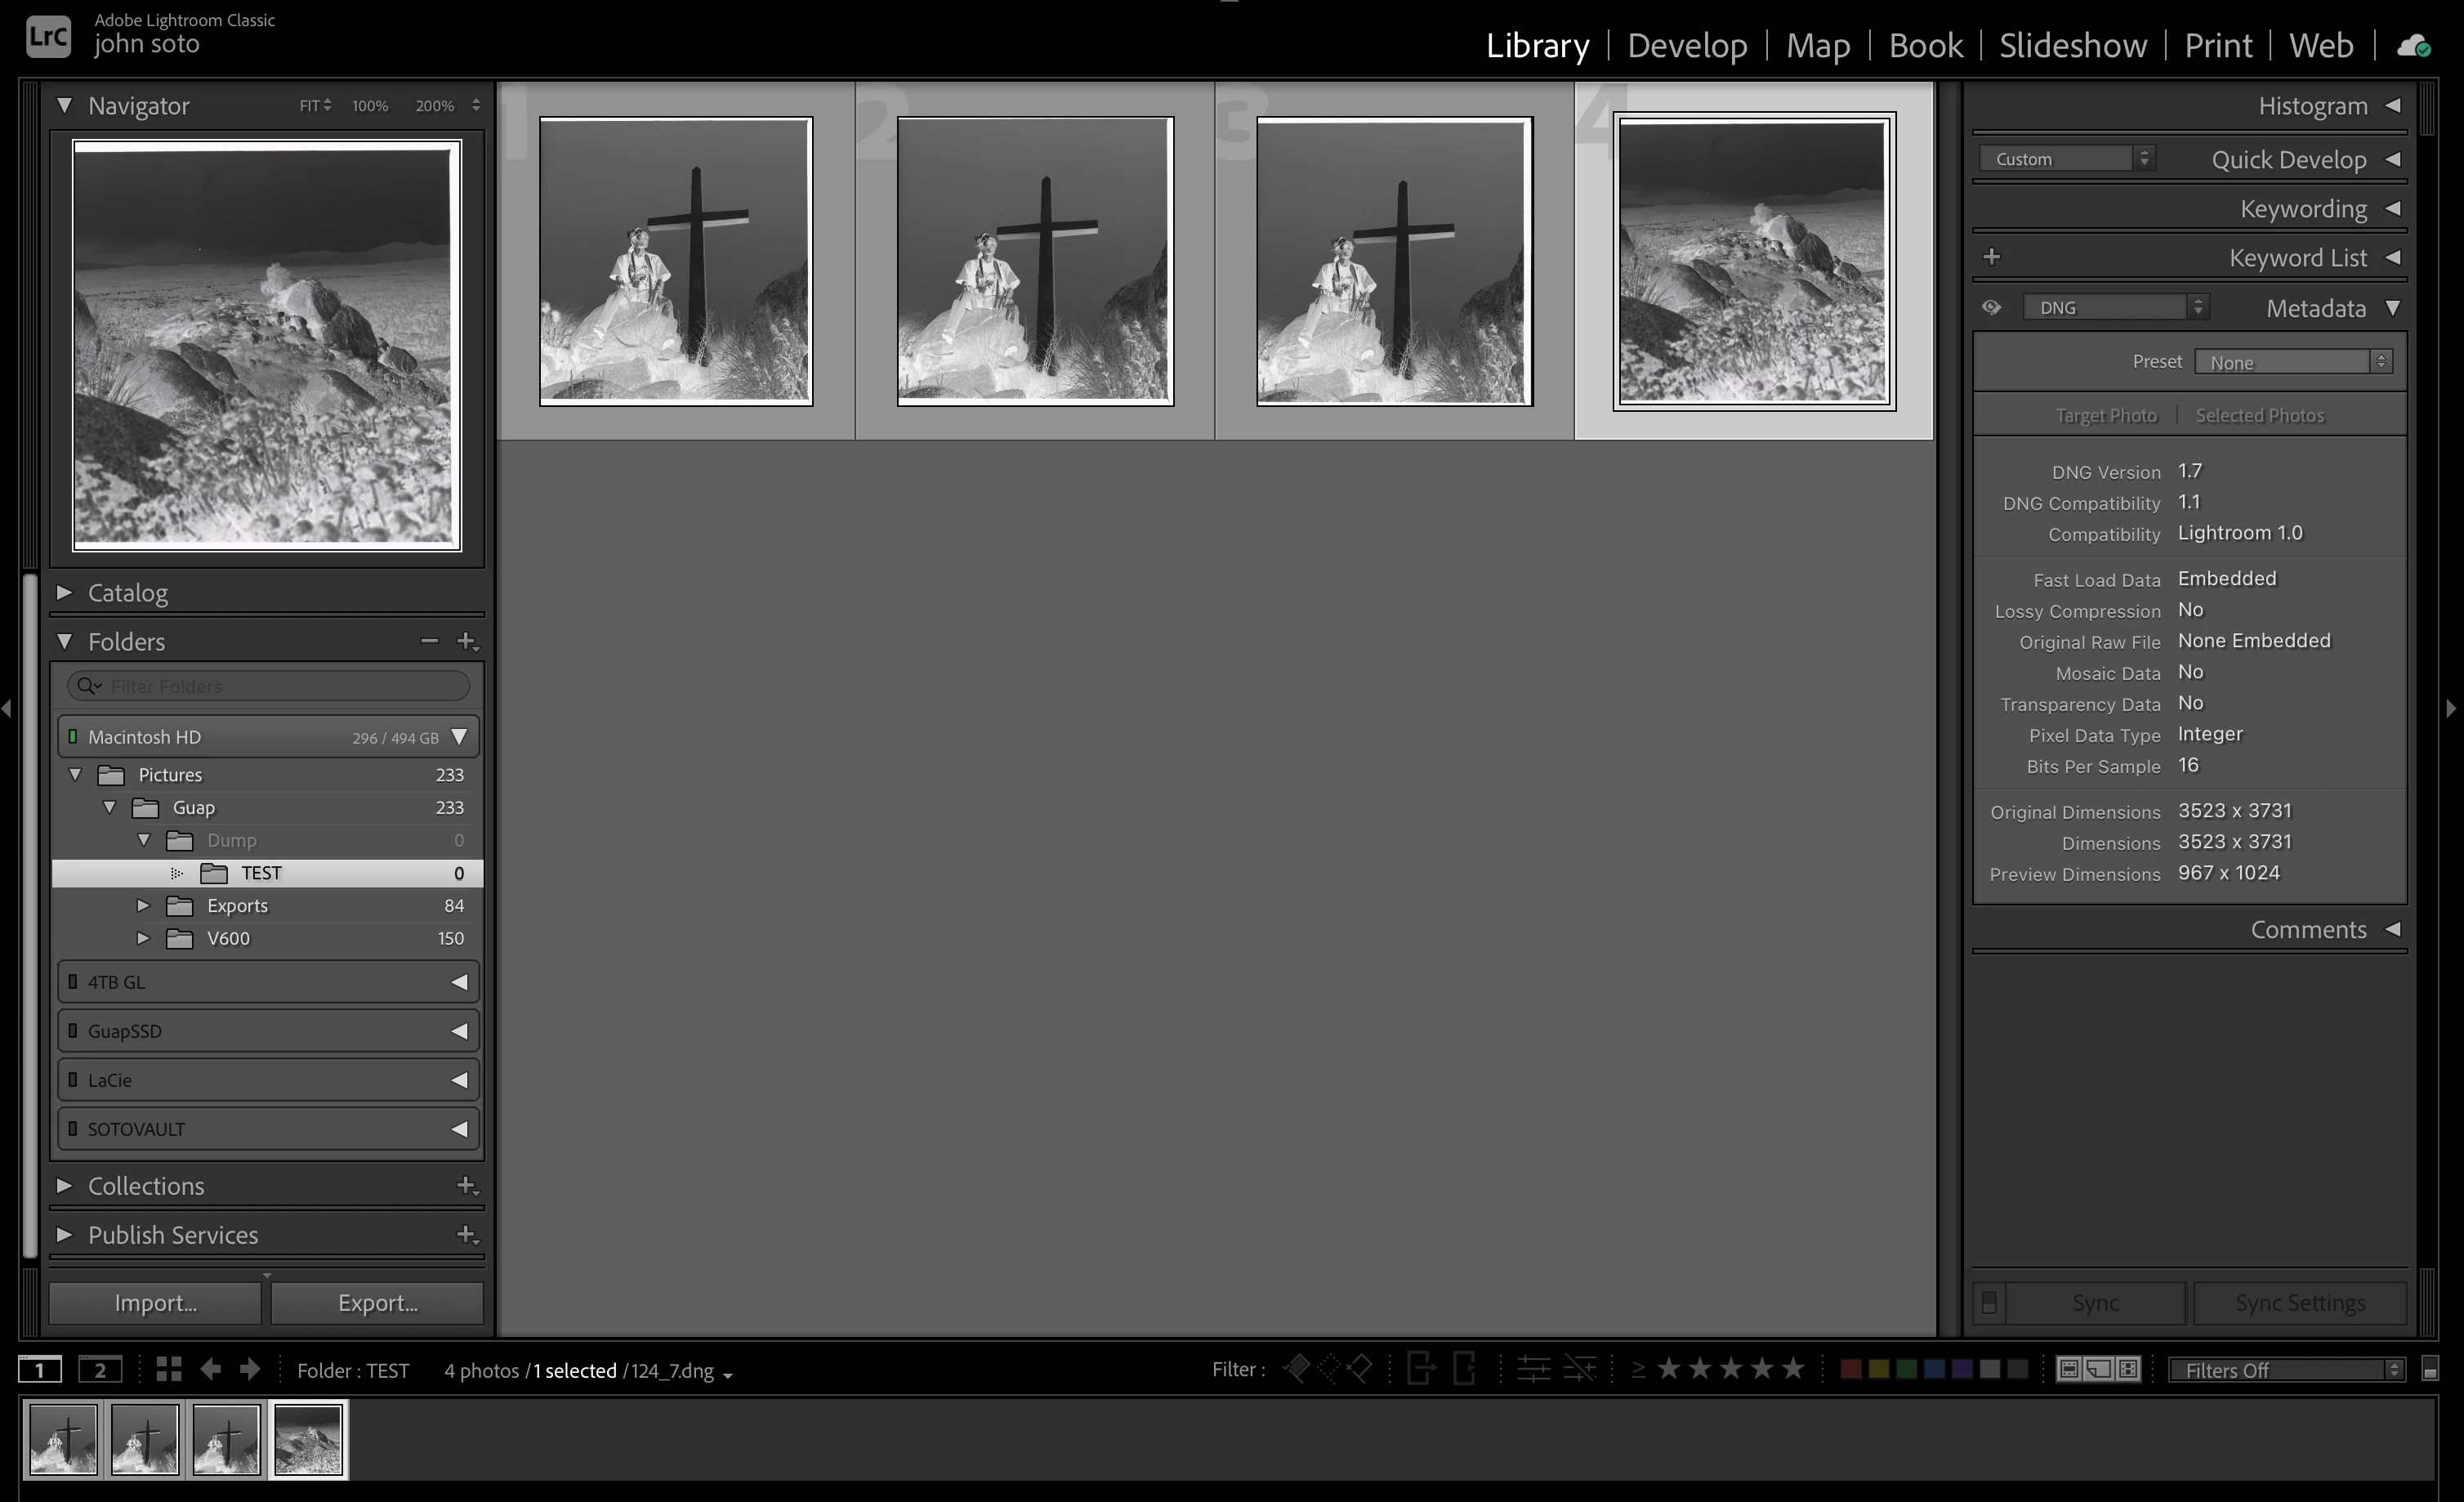Screen dimensions: 2464x1502
Task: Remove folder with Folders minus icon
Action: click(429, 641)
